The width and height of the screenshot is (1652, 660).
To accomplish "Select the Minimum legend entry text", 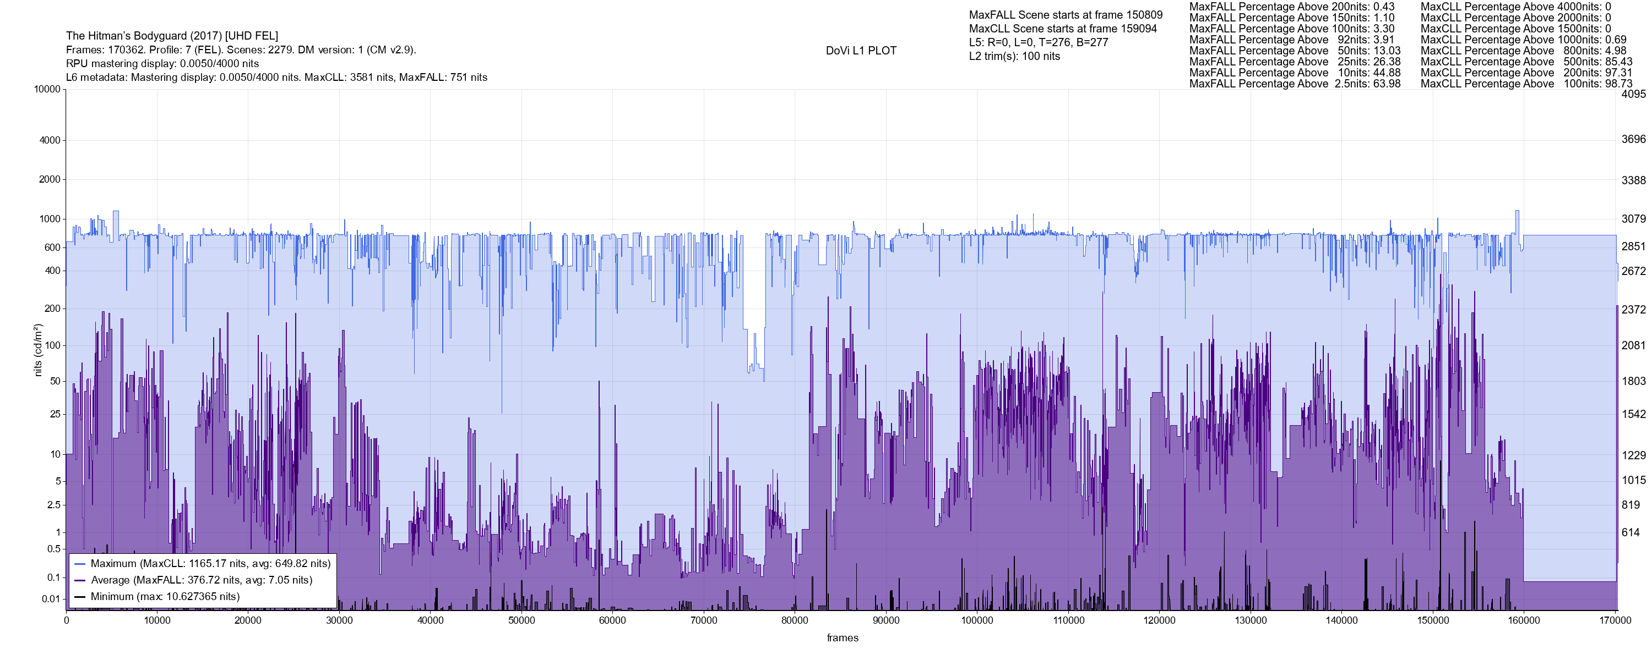I will click(165, 597).
